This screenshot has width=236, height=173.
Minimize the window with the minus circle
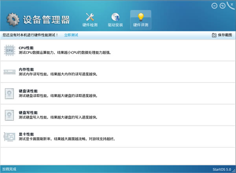(214, 6)
